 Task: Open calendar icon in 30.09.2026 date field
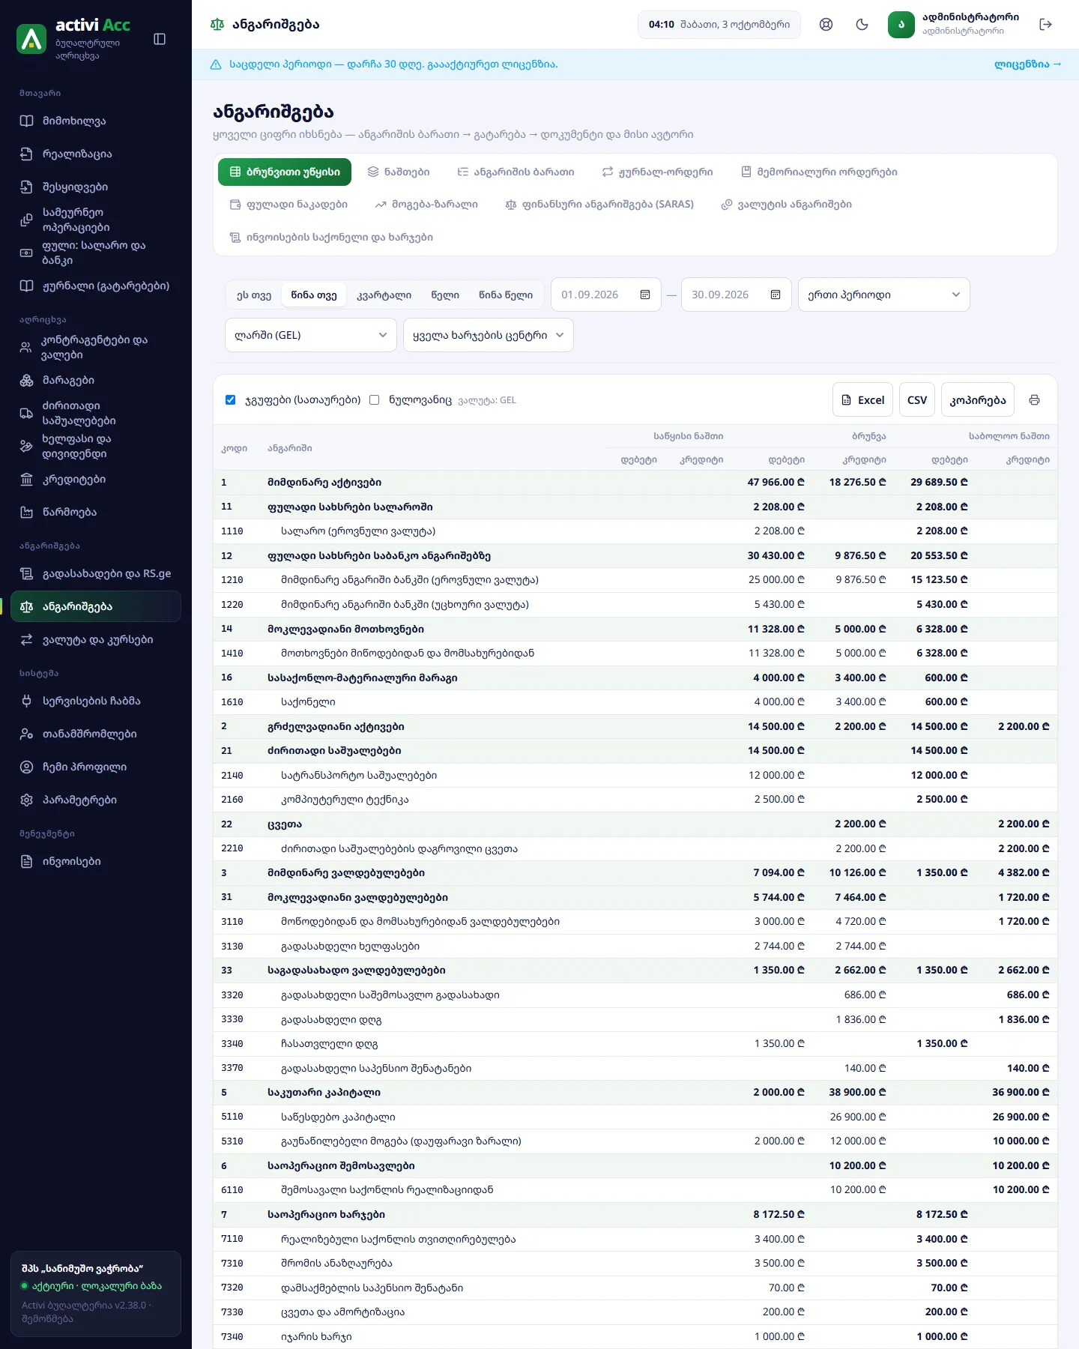776,295
